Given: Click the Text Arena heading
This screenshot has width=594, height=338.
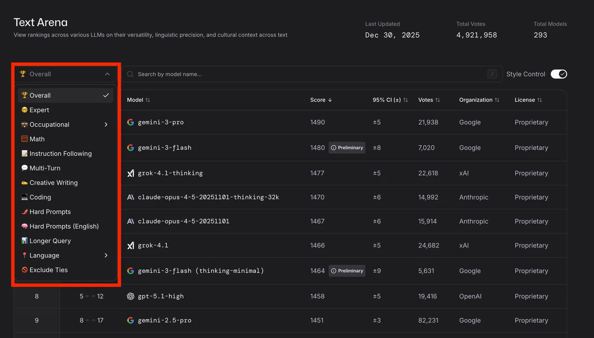Looking at the screenshot, I should pyautogui.click(x=41, y=22).
